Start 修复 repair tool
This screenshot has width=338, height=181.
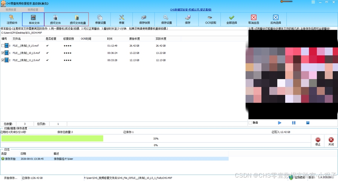tap(122, 20)
